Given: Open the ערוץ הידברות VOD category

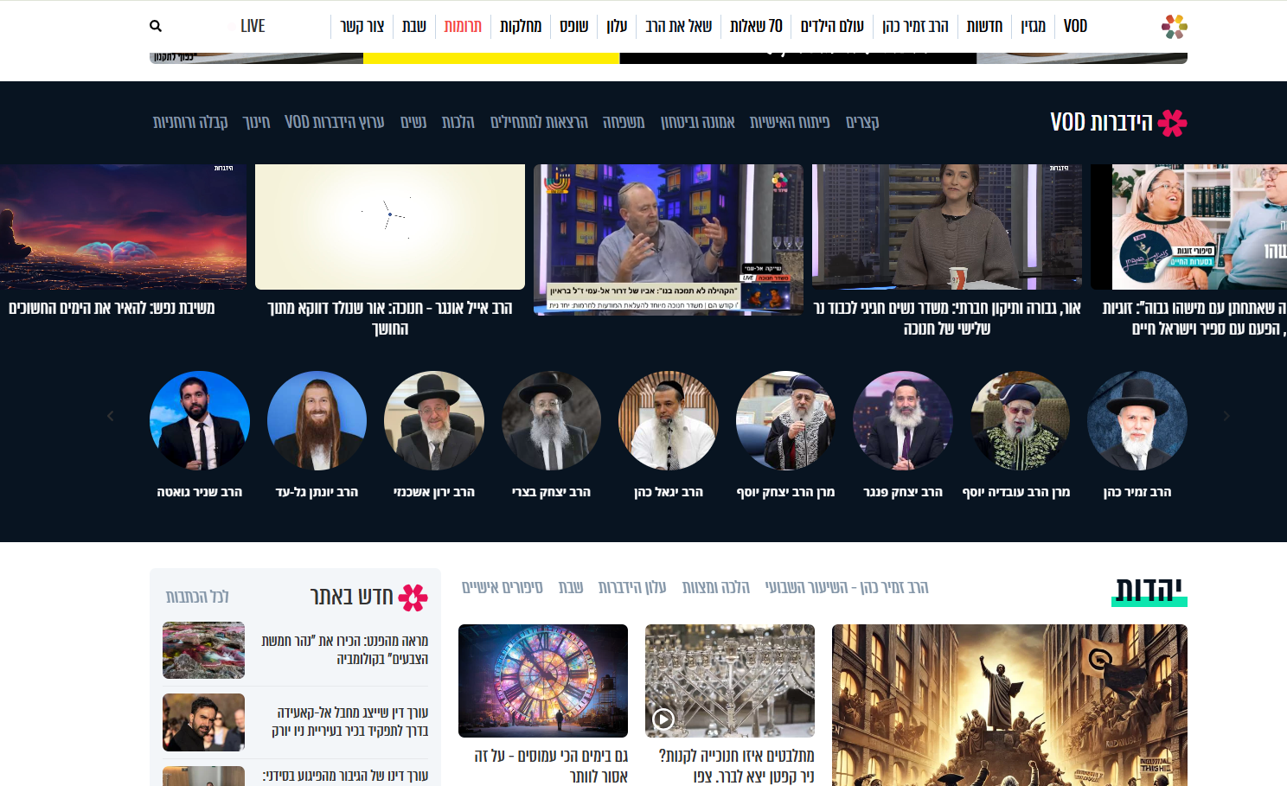Looking at the screenshot, I should tap(334, 122).
